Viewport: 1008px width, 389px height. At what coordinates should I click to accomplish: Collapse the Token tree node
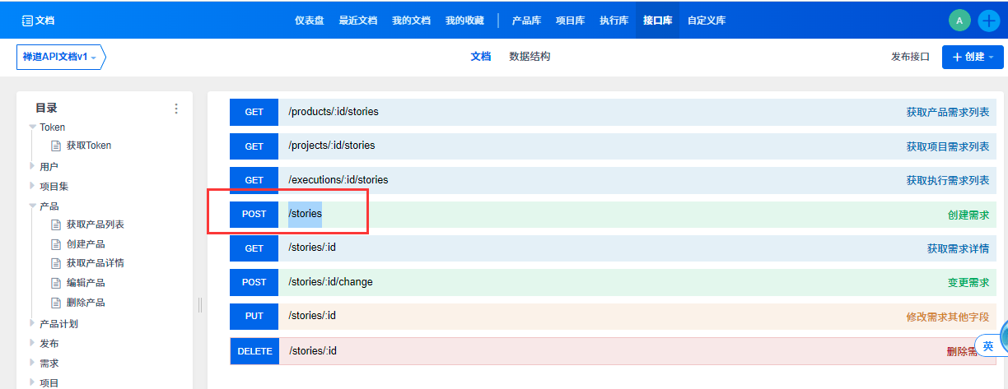pos(33,127)
